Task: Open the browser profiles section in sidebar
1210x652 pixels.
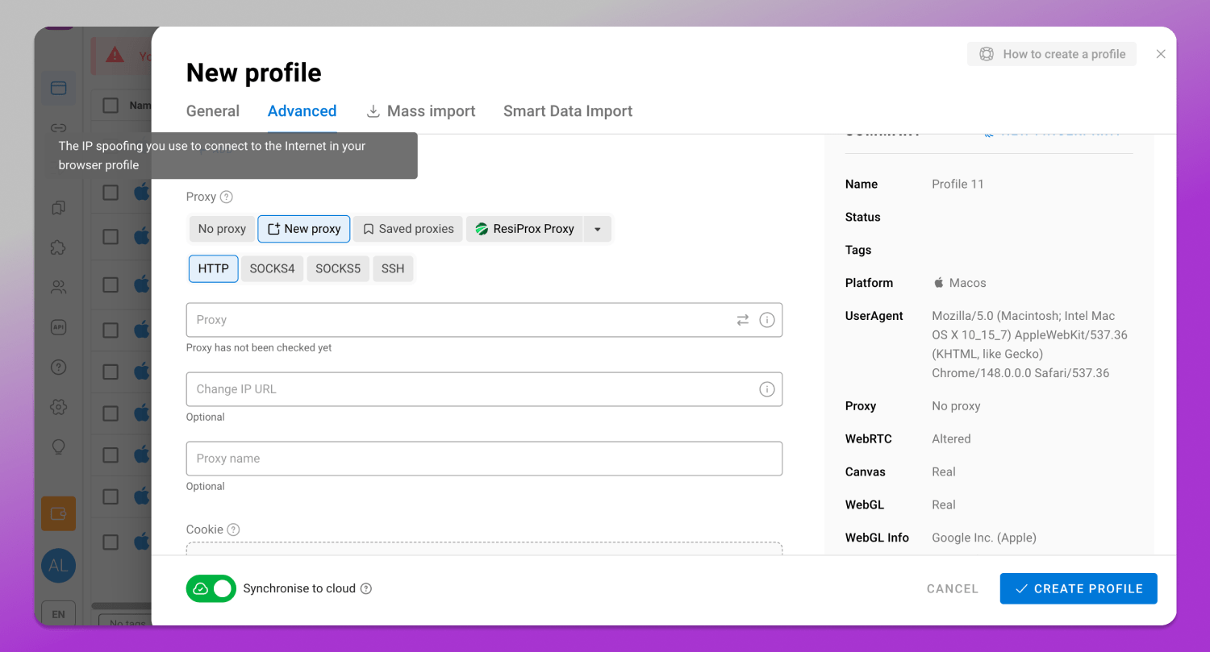Action: pos(58,88)
